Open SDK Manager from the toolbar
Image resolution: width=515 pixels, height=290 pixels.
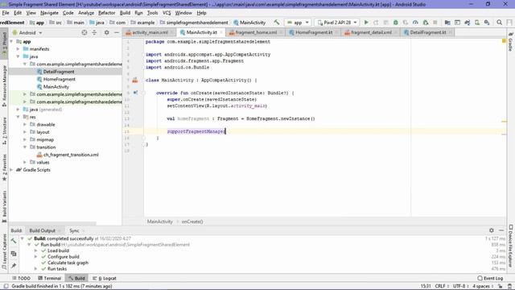click(487, 23)
